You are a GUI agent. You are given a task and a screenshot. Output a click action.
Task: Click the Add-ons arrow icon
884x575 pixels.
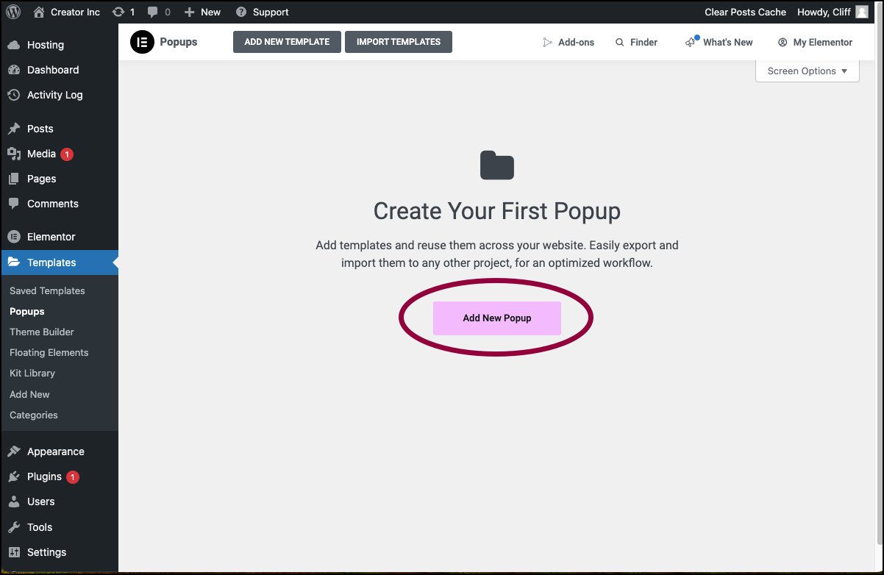(547, 42)
